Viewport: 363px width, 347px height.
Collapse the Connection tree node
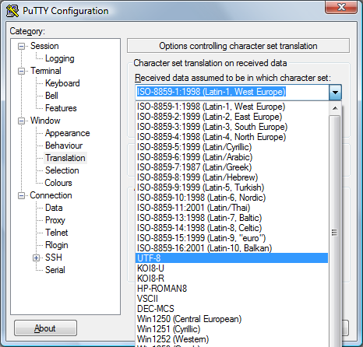click(21, 195)
